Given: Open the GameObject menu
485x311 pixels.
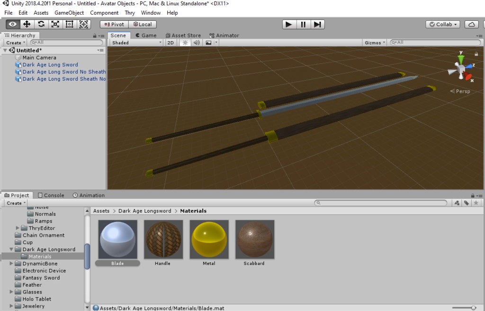Looking at the screenshot, I should click(69, 13).
